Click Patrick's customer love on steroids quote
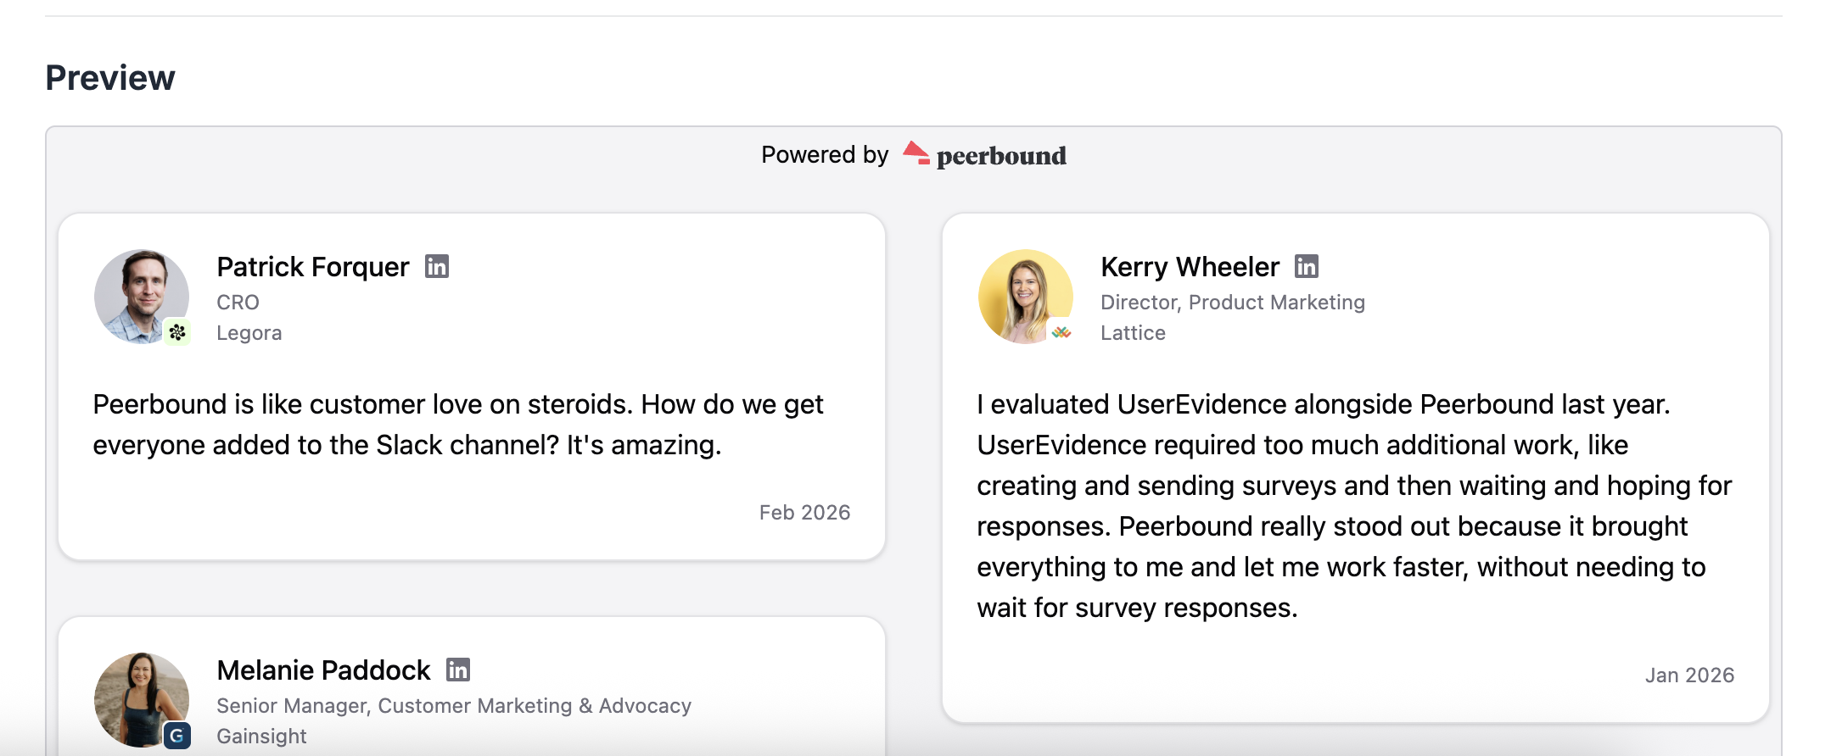The height and width of the screenshot is (756, 1831). click(458, 425)
